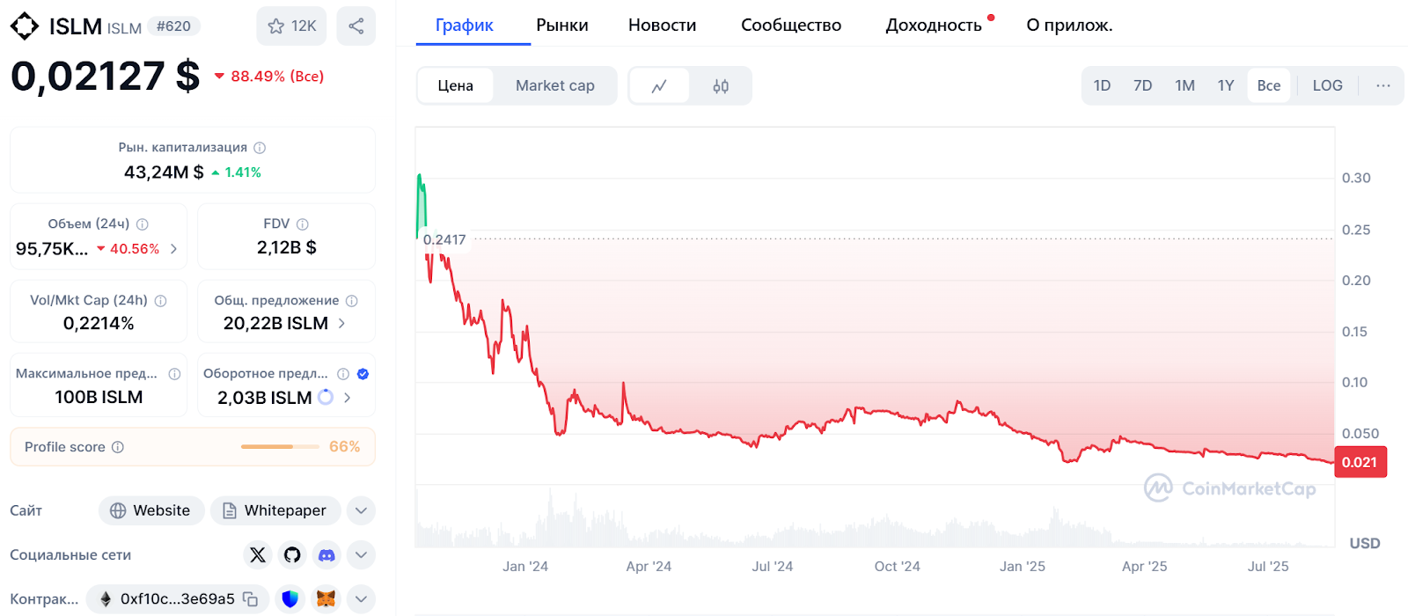This screenshot has height=616, width=1408.
Task: Click the ISLM coin logo icon
Action: tap(25, 26)
